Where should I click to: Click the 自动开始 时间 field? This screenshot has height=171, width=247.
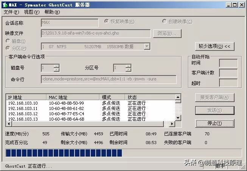[x=228, y=63]
